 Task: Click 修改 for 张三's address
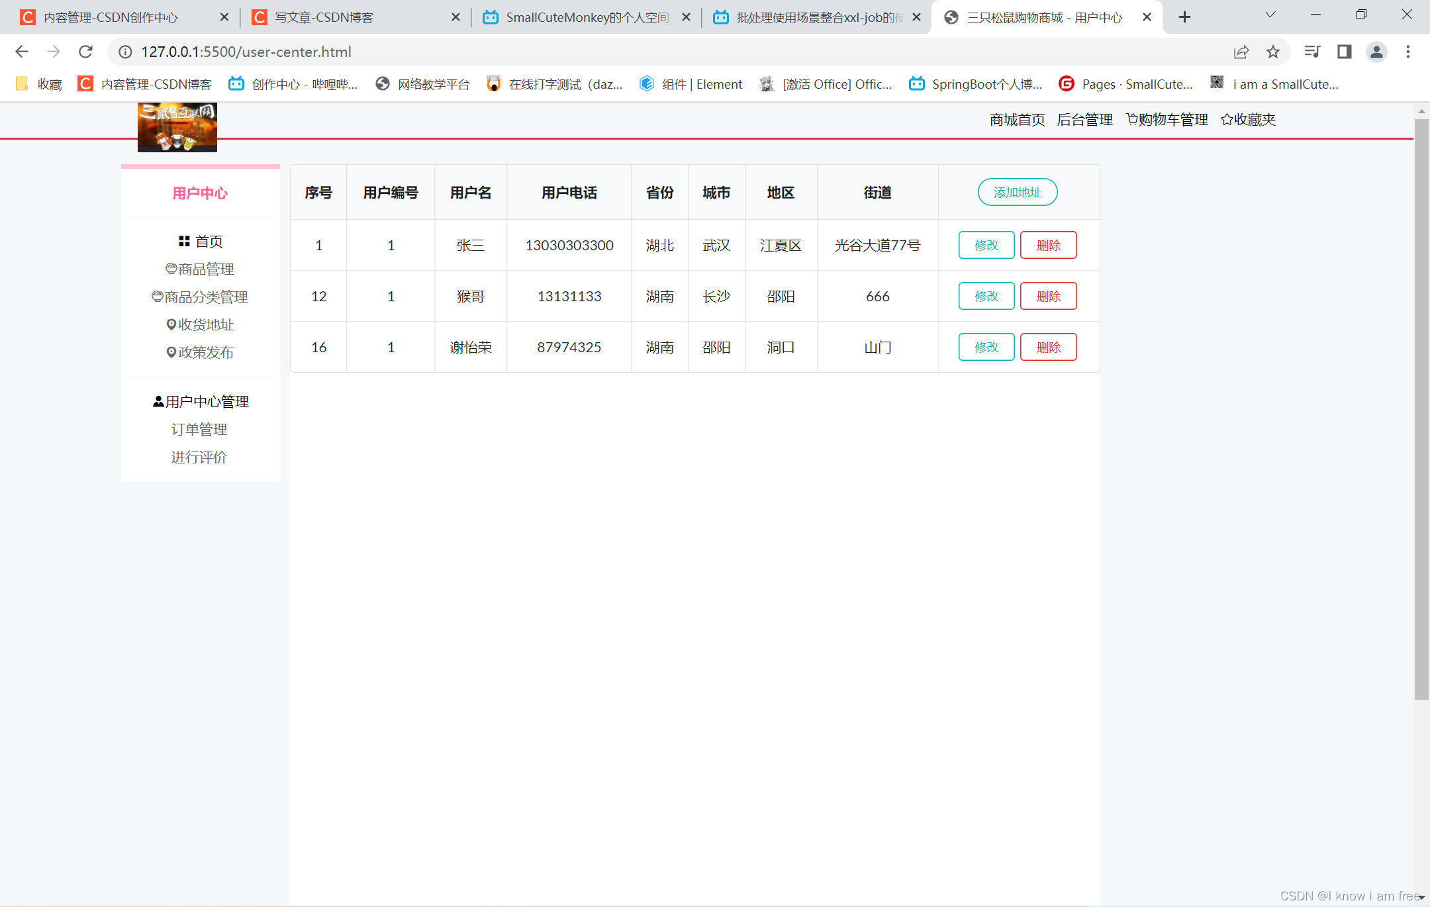point(986,245)
